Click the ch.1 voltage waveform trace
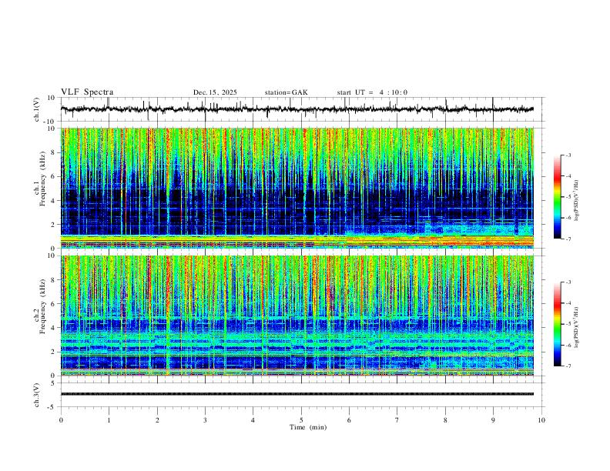610x471 pixels. (x=297, y=109)
